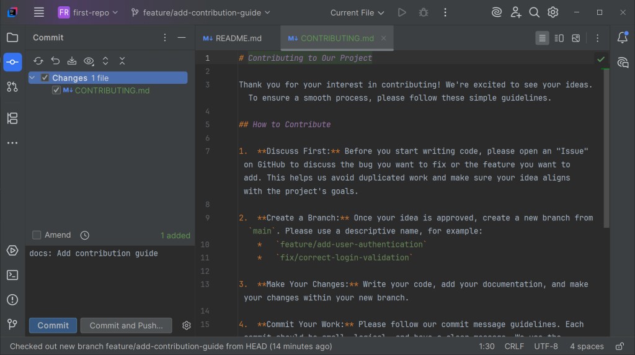Screen dimensions: 635x355
Task: Open Code With Me add-user icon
Action: click(x=515, y=12)
